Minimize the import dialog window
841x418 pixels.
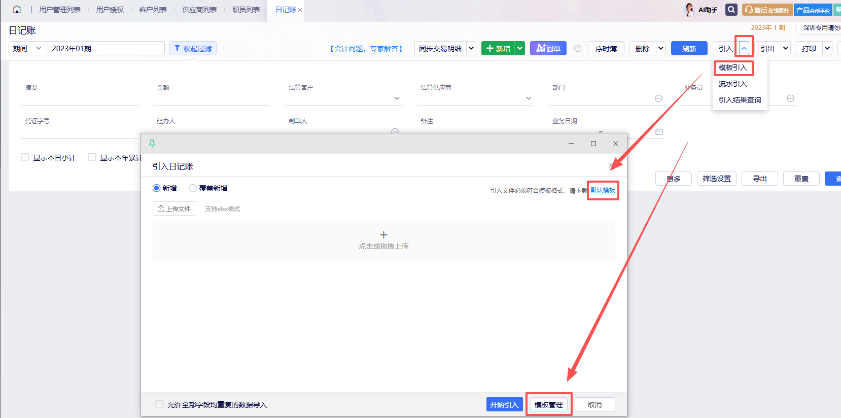571,144
